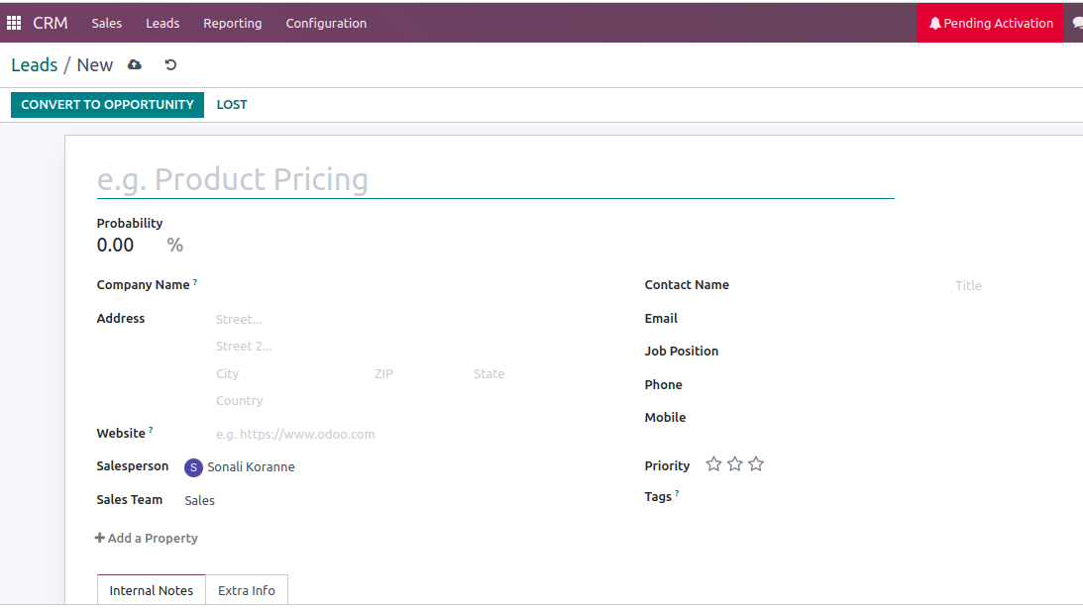Image resolution: width=1083 pixels, height=608 pixels.
Task: Click the lead name input field
Action: click(495, 179)
